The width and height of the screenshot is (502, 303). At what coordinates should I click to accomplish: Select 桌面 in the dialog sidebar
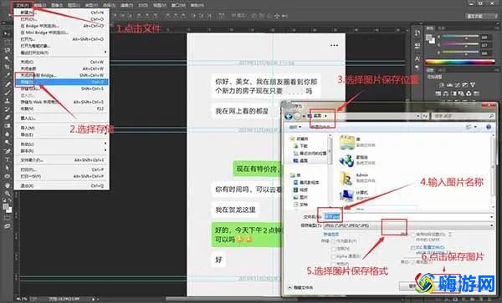(300, 160)
